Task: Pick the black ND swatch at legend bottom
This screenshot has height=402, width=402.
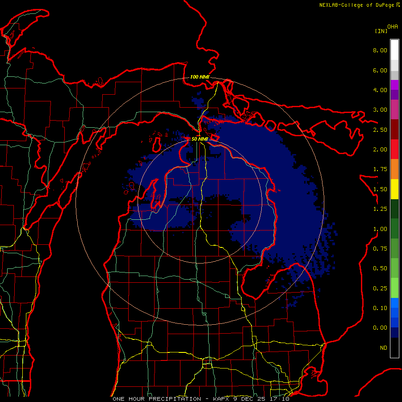Action: [394, 348]
